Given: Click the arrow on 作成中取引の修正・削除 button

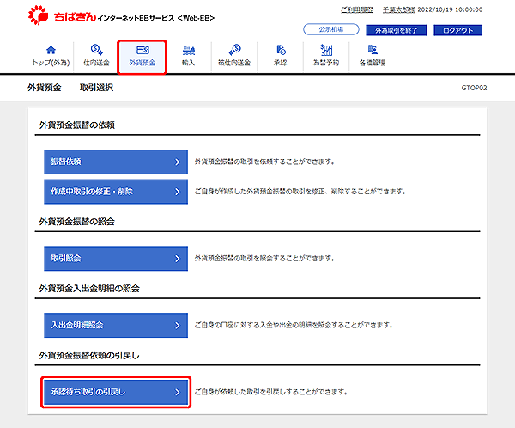Looking at the screenshot, I should [x=178, y=192].
